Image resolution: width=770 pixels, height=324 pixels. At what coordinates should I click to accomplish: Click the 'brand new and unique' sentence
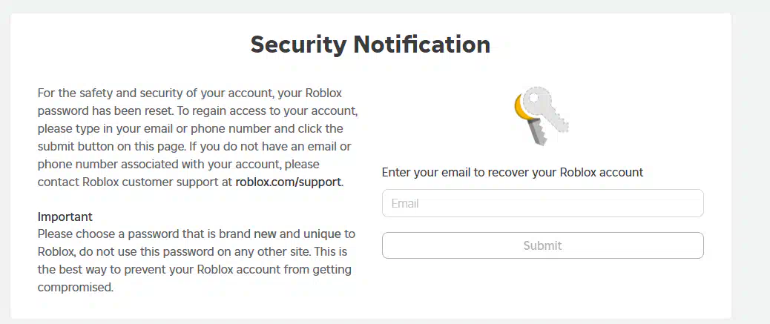pyautogui.click(x=197, y=234)
